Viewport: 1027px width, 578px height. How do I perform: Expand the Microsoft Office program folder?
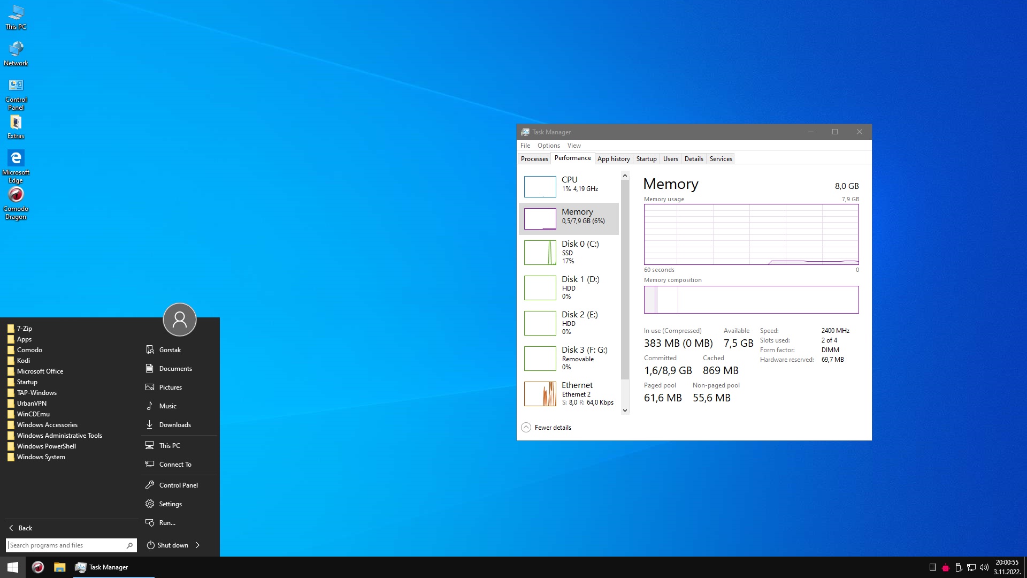tap(40, 371)
